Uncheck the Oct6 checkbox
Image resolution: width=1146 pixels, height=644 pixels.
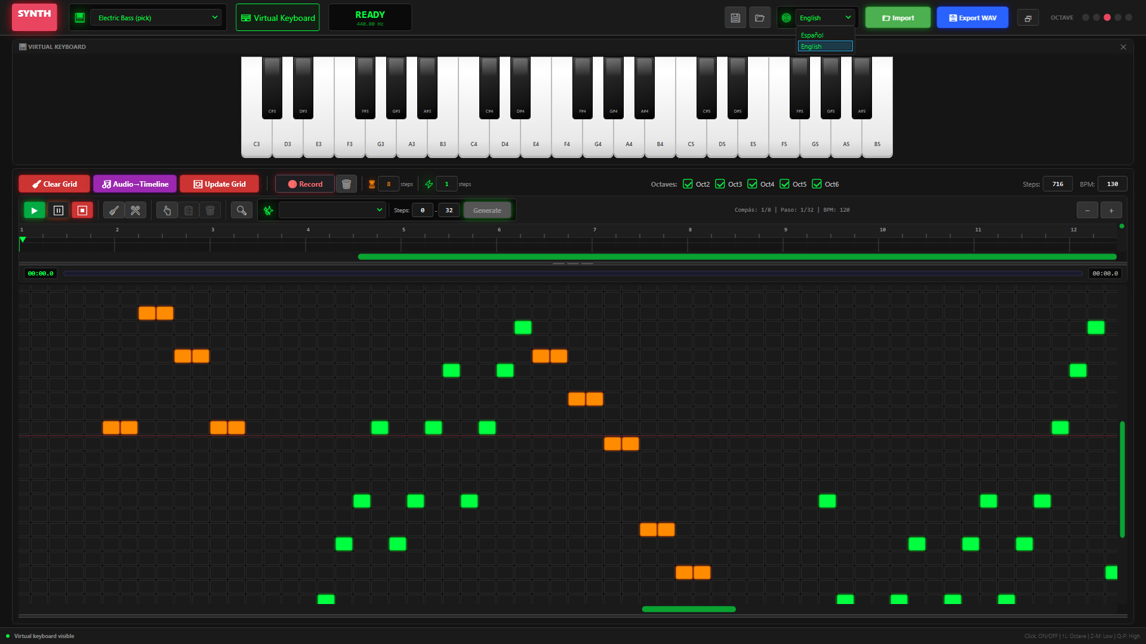point(817,184)
